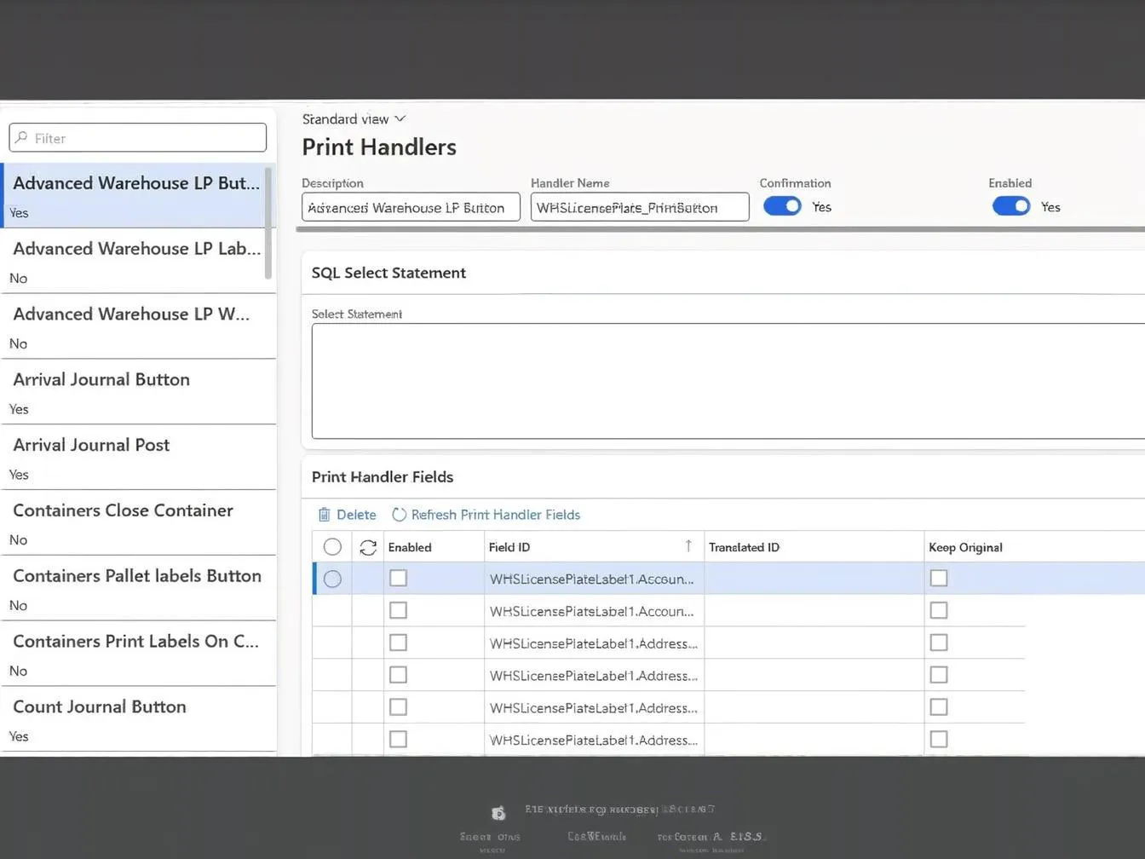Open the Standard view dropdown
Viewport: 1145px width, 859px height.
point(354,119)
